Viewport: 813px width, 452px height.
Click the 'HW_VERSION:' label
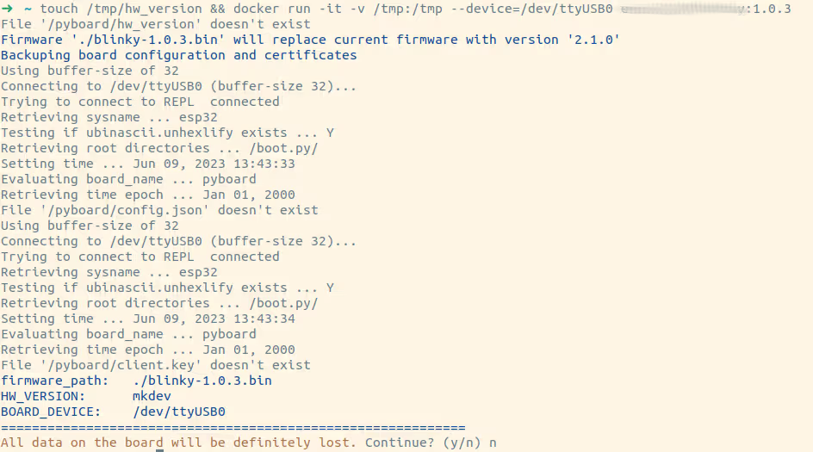coord(43,396)
